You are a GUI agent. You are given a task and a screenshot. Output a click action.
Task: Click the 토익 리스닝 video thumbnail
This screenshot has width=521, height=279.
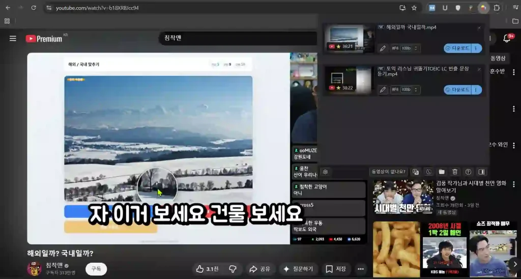point(349,80)
